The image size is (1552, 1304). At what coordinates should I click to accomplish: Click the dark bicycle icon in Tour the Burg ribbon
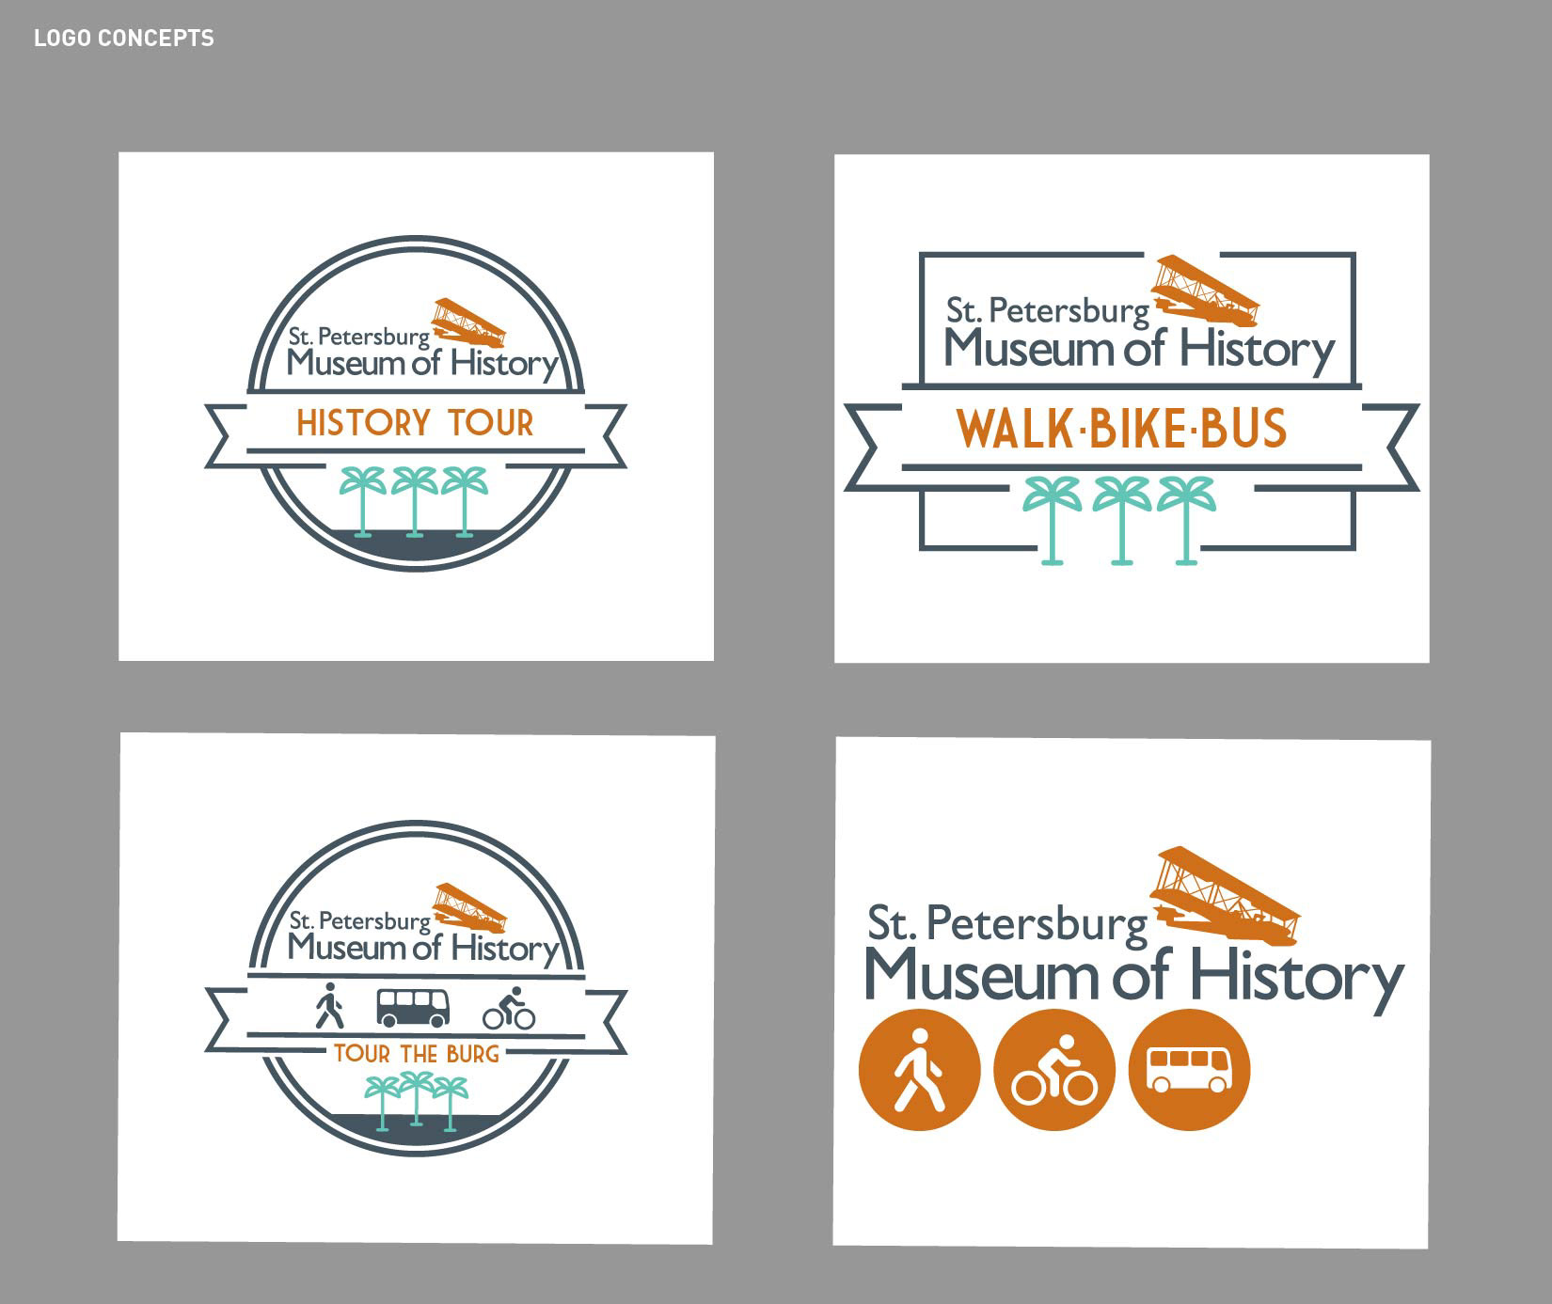click(509, 1009)
